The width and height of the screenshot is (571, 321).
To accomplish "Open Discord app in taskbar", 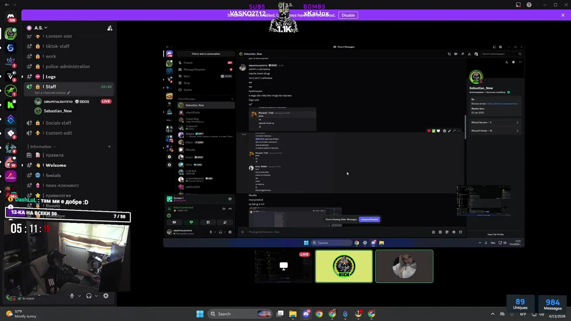I will [306, 314].
